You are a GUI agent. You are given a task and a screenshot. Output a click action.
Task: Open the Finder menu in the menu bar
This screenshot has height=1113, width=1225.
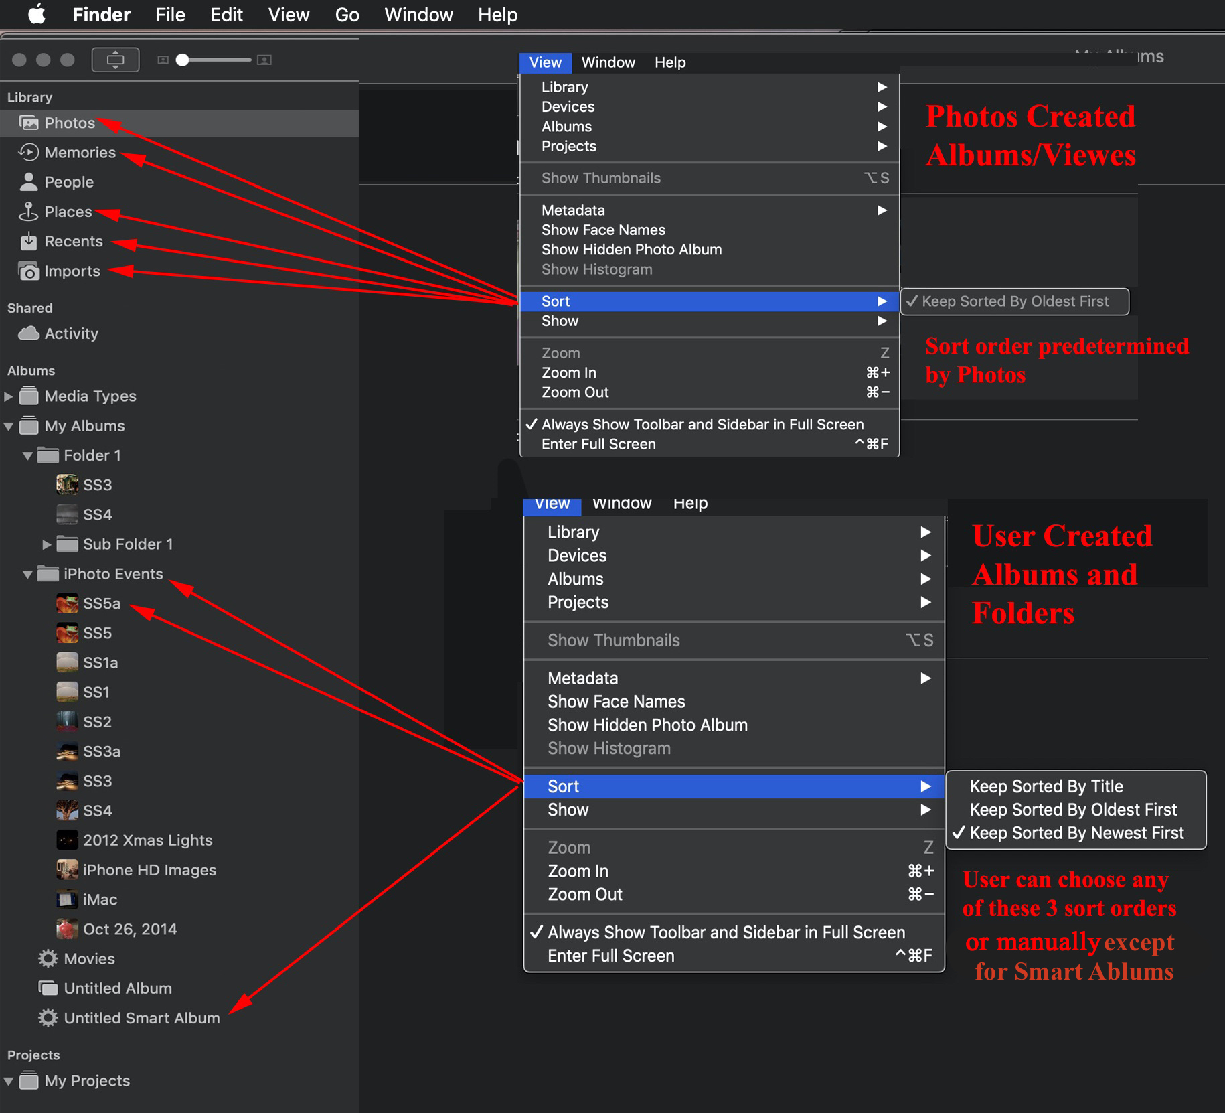click(102, 15)
